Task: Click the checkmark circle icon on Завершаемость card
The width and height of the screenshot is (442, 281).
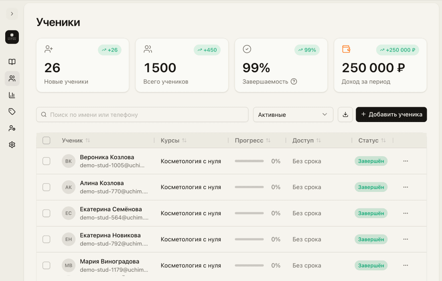Action: pyautogui.click(x=247, y=49)
